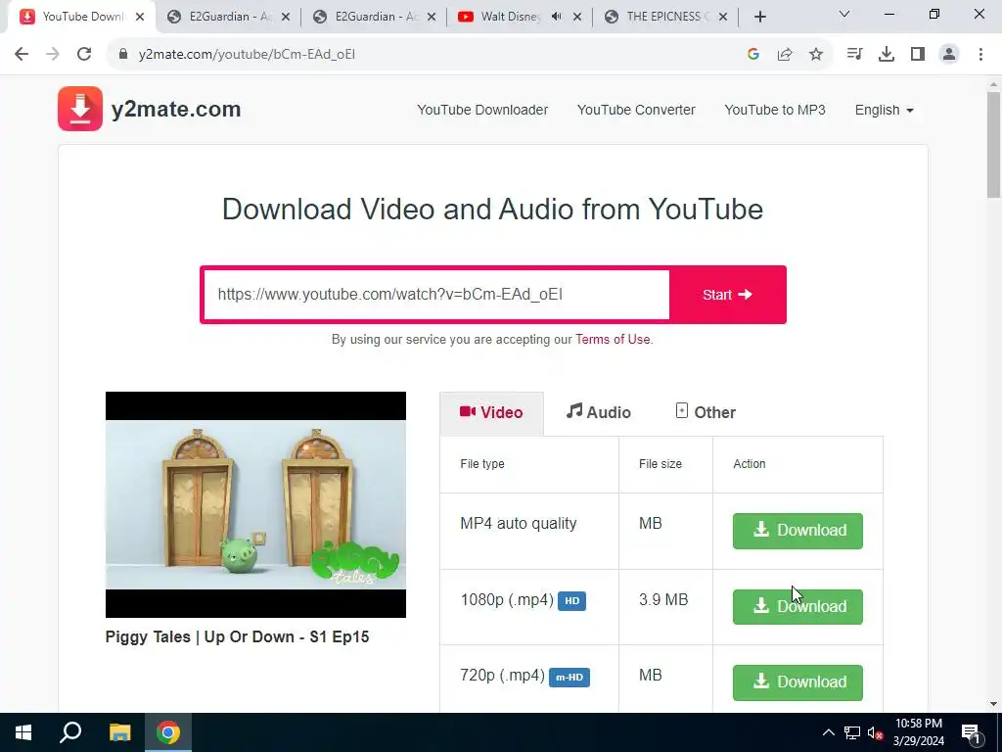
Task: Download the 1080p (.mp4) video
Action: (x=797, y=607)
